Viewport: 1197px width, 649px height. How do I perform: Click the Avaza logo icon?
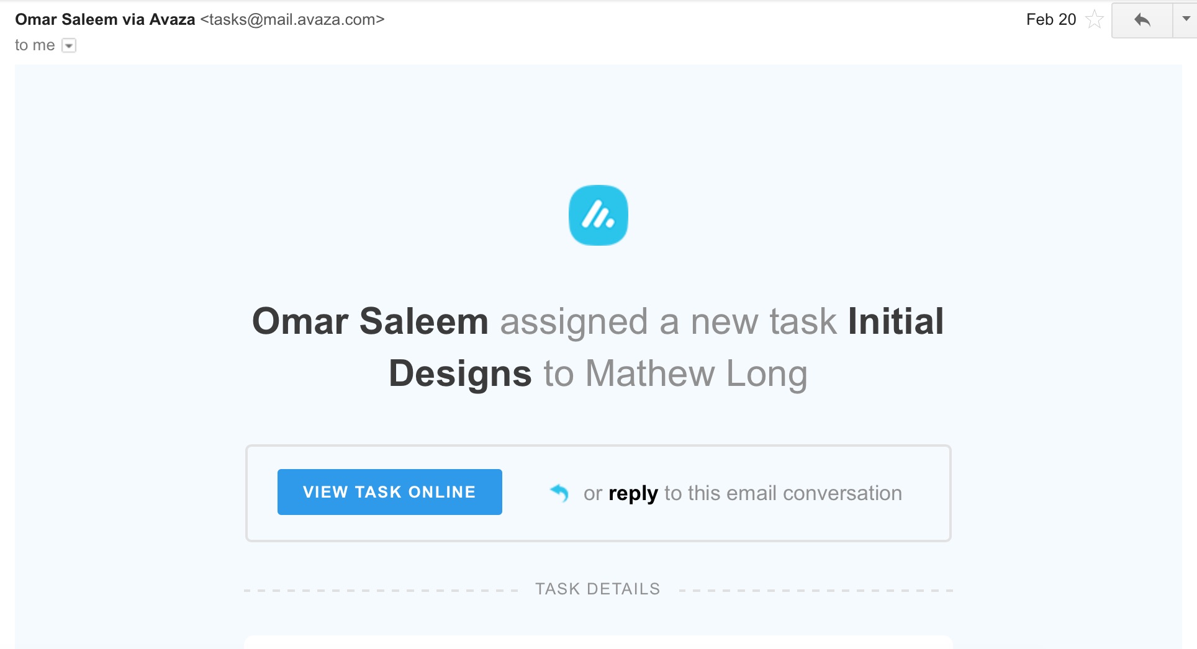tap(598, 215)
